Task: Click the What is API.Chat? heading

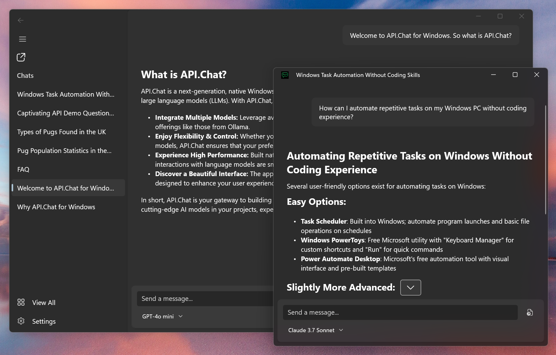Action: 184,74
